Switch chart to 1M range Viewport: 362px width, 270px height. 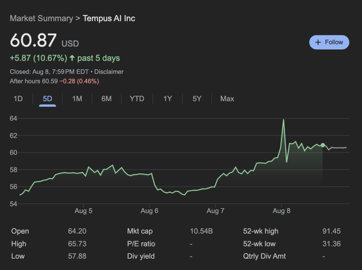(77, 99)
